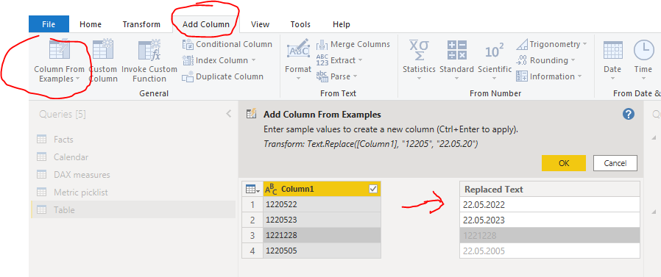Click the table menu icon in grid corner
The width and height of the screenshot is (661, 277).
[x=252, y=190]
